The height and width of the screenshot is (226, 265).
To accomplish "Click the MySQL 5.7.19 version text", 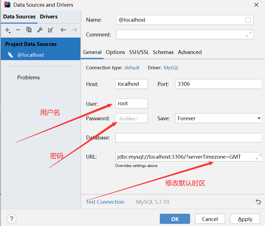I will click(x=153, y=202).
